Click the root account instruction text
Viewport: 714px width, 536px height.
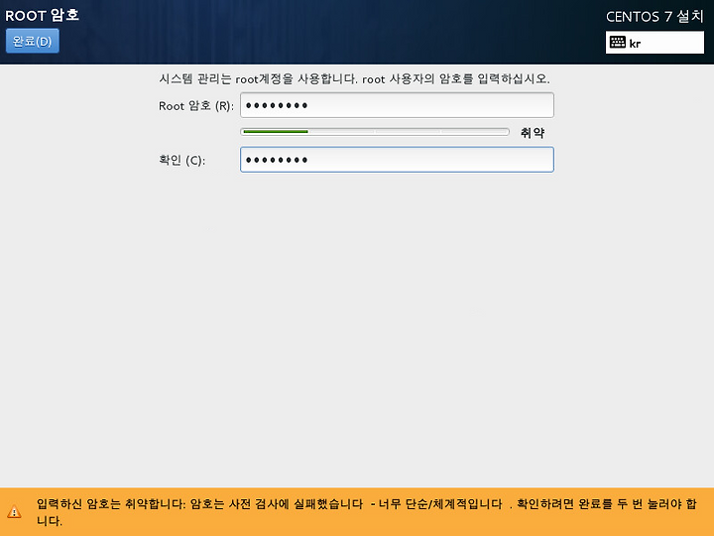[x=354, y=78]
